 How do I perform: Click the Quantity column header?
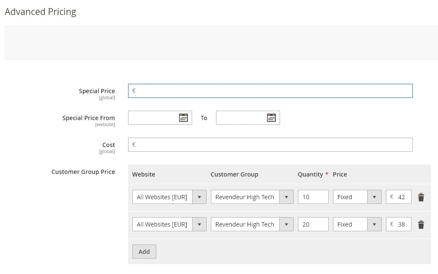(310, 174)
